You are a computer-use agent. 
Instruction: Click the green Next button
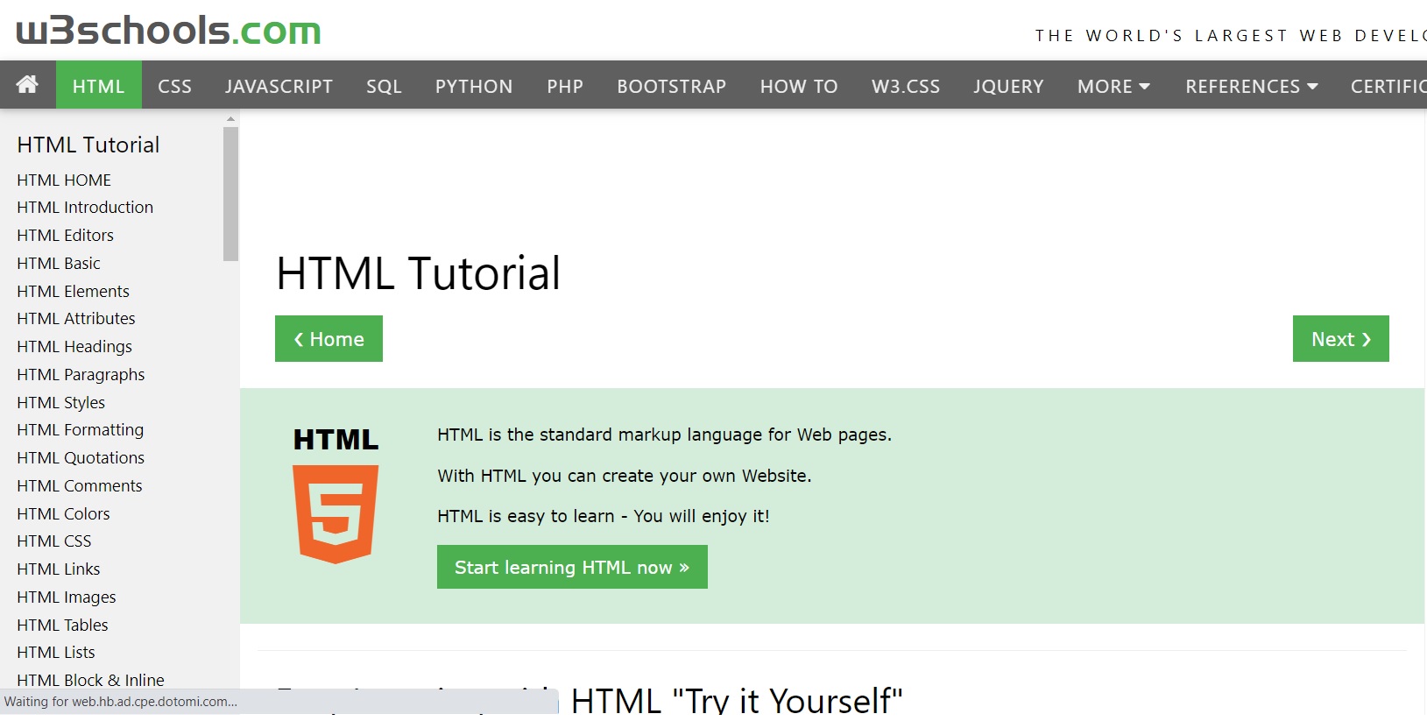tap(1340, 339)
